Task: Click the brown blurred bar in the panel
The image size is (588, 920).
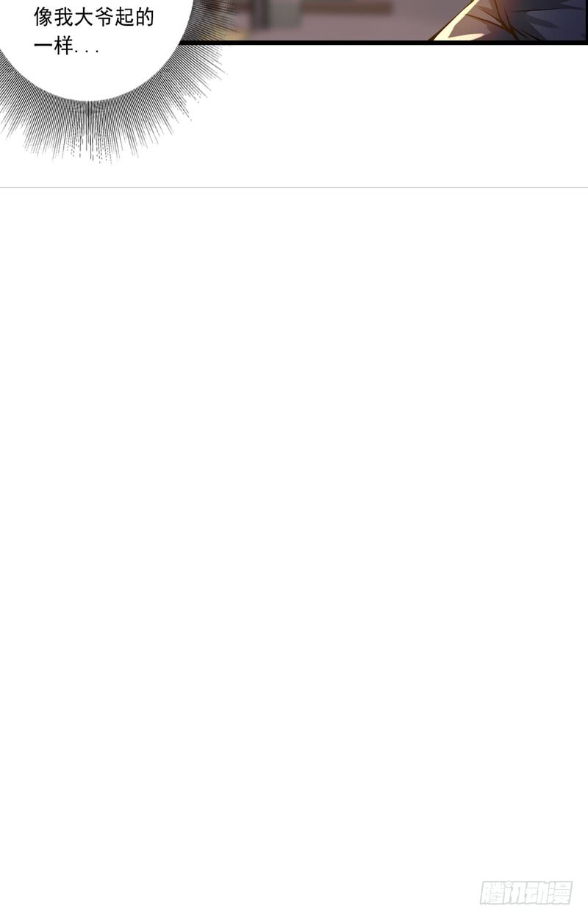Action: [349, 8]
